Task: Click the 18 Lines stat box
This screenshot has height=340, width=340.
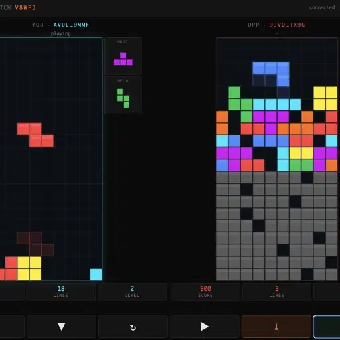Action: [x=61, y=292]
